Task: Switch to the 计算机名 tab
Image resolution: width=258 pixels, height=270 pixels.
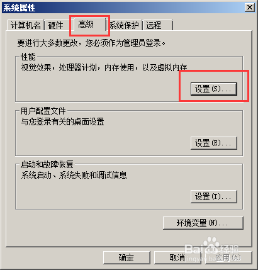Action: click(x=26, y=25)
